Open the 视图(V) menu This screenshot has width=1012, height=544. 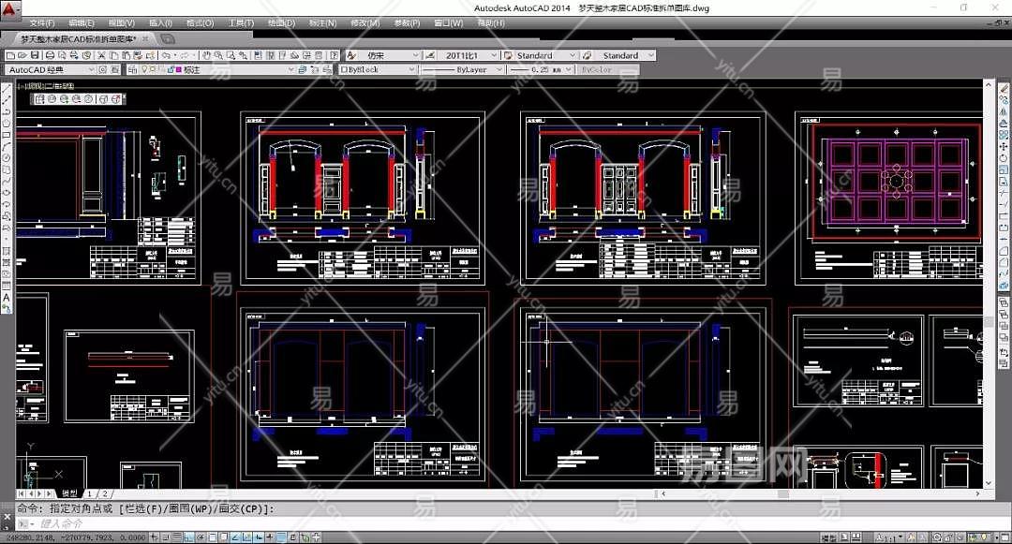point(121,23)
